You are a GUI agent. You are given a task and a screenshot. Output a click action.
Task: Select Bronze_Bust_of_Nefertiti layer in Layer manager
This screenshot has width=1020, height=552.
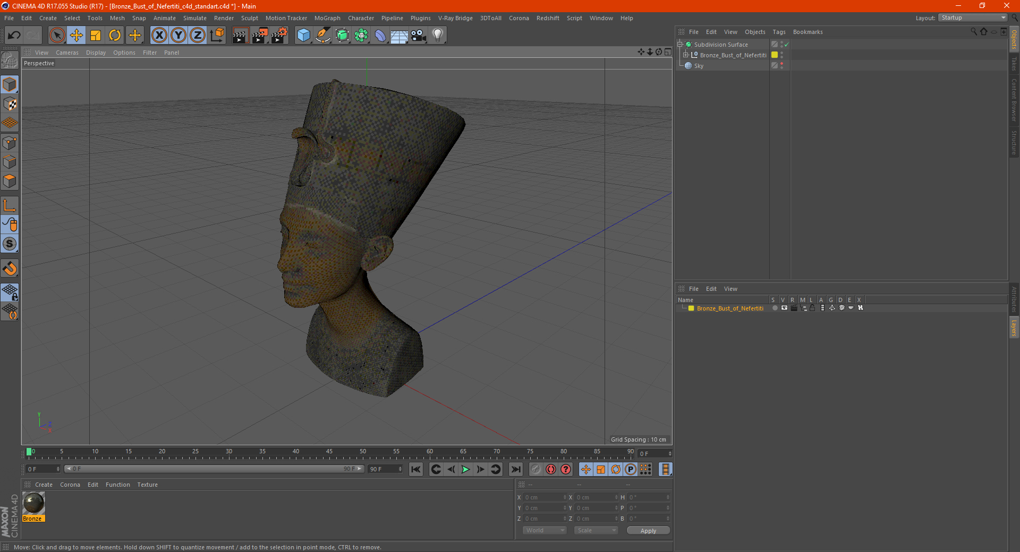[x=730, y=308]
